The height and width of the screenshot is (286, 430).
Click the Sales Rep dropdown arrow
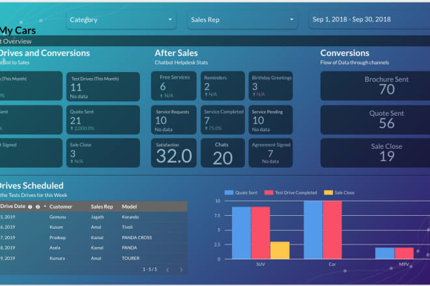(291, 19)
